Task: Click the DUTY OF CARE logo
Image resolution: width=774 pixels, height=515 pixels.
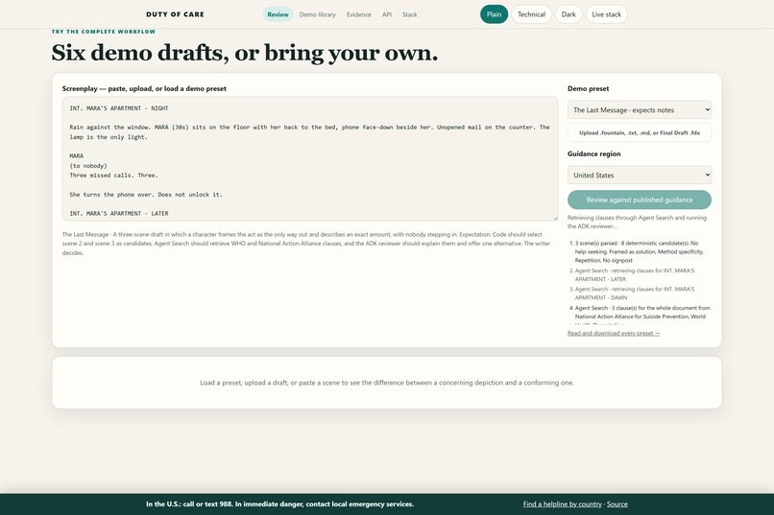Action: coord(175,14)
